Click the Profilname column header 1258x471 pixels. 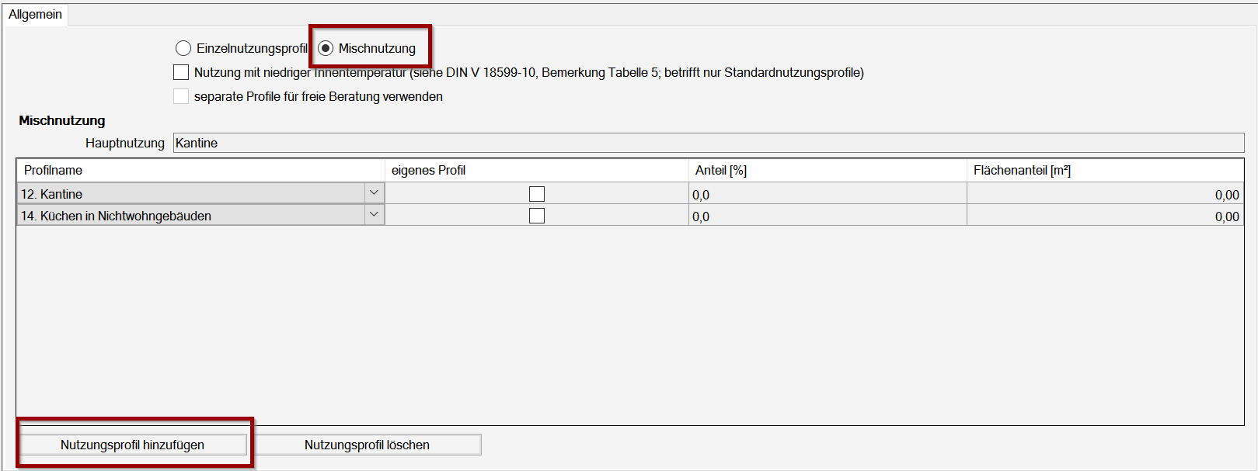[x=53, y=170]
